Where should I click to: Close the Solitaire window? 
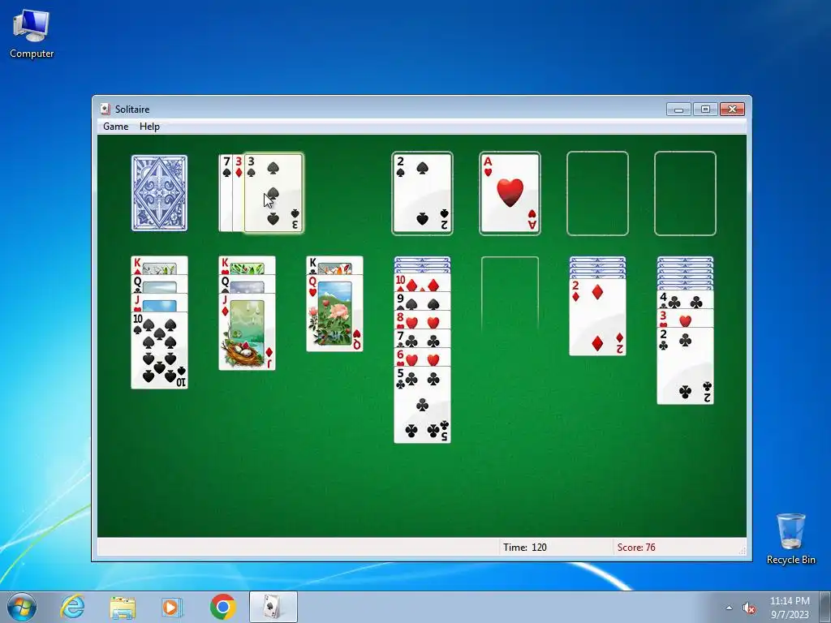[733, 110]
